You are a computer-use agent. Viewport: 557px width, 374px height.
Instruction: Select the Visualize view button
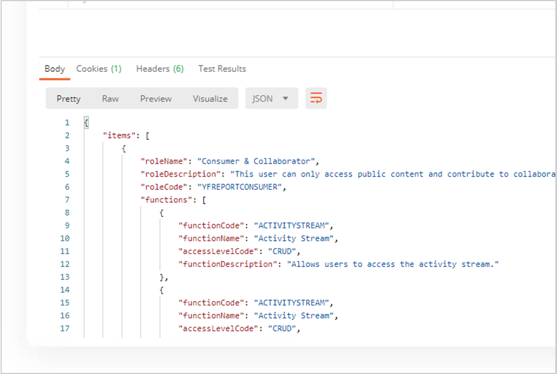click(x=210, y=99)
